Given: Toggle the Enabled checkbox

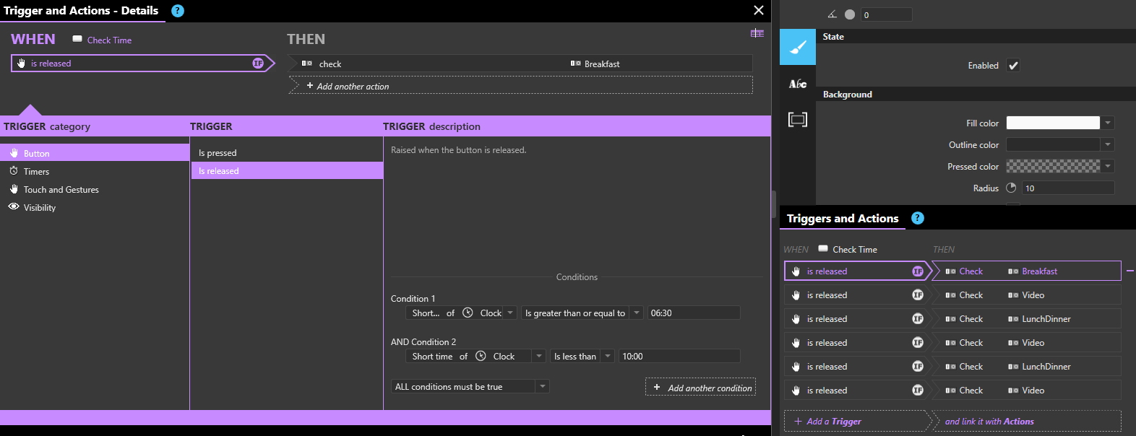Looking at the screenshot, I should pyautogui.click(x=1013, y=65).
